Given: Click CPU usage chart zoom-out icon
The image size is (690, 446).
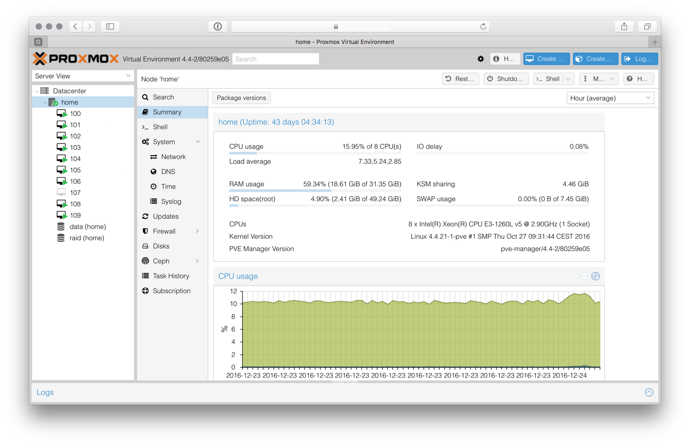Looking at the screenshot, I should (584, 276).
